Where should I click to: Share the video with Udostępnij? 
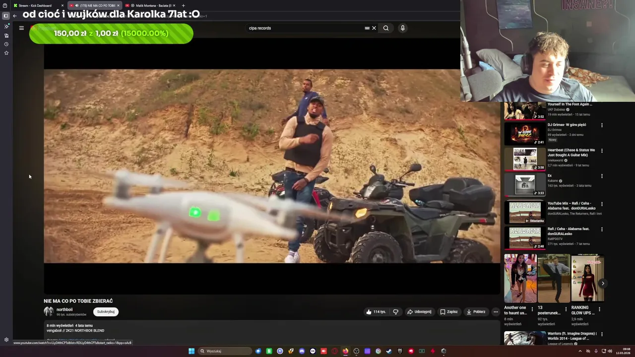pos(419,312)
